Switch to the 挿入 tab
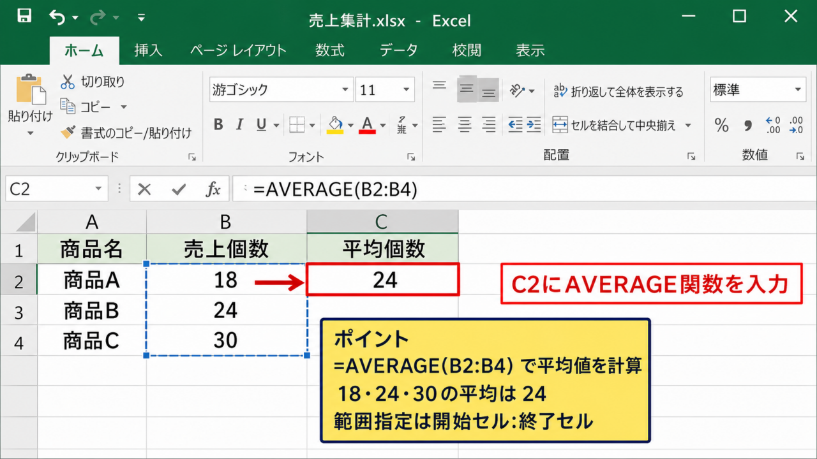817x459 pixels. pyautogui.click(x=148, y=50)
